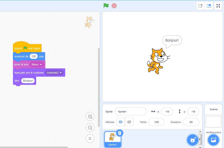Switch to small stage layout mode

click(200, 6)
